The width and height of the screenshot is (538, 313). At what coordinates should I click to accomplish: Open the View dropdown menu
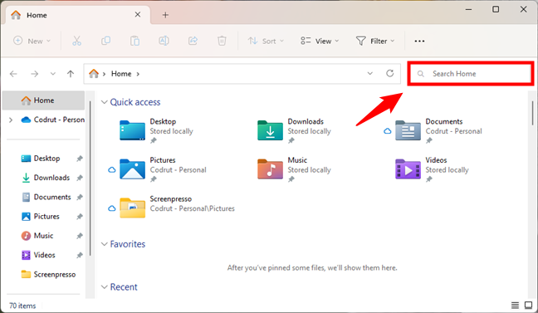click(320, 41)
